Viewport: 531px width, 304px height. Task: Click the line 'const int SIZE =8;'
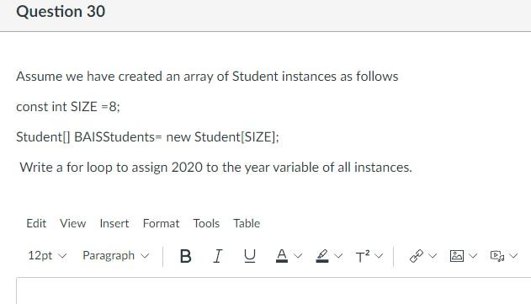68,107
